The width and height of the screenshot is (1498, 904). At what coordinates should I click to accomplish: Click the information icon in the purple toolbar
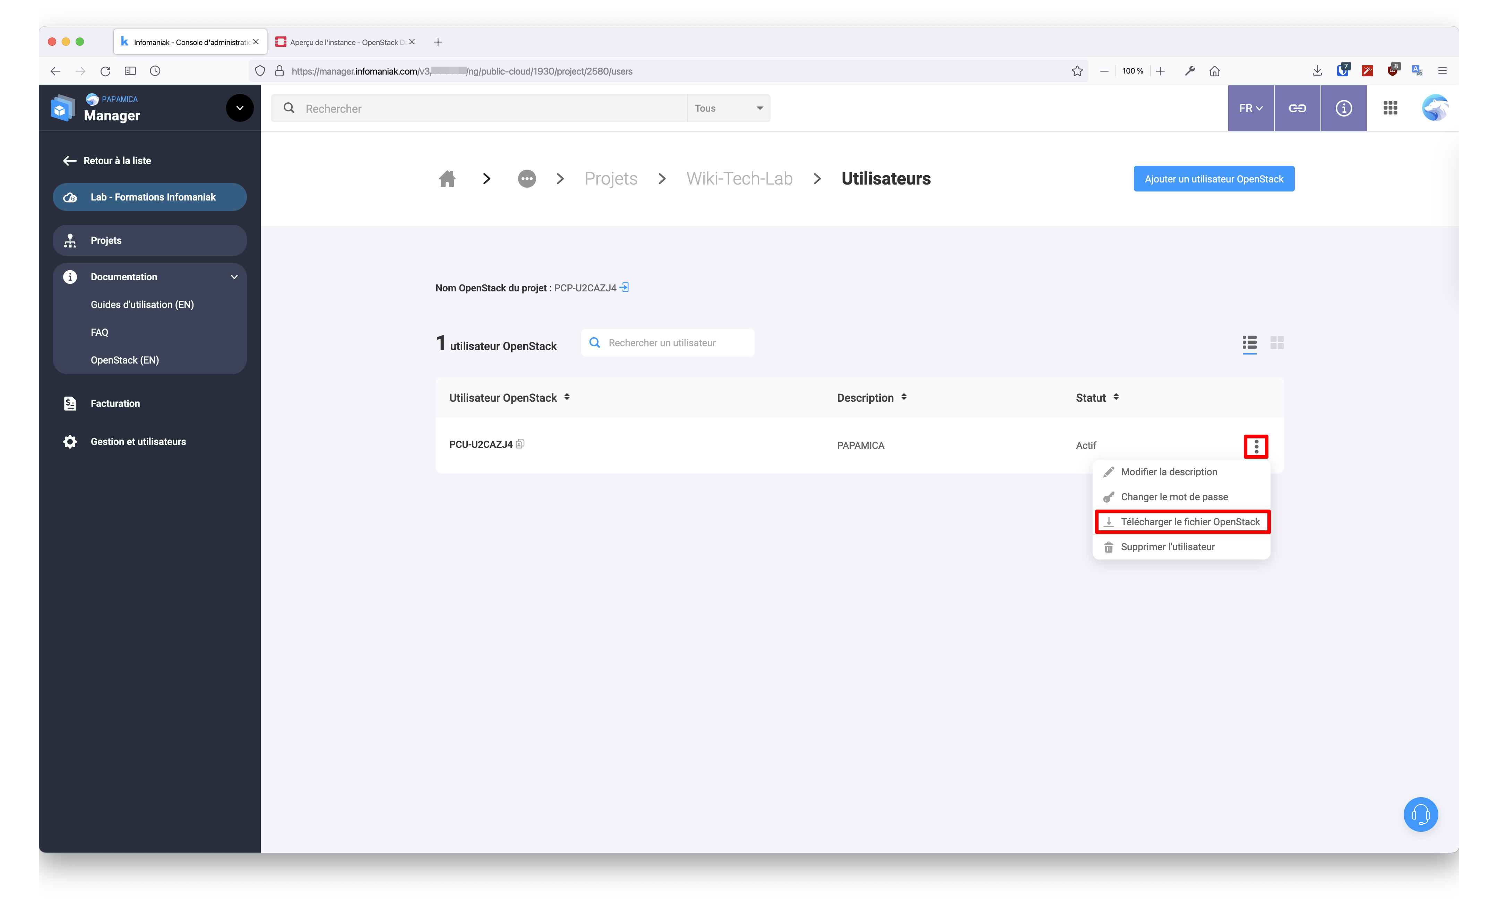click(x=1344, y=108)
